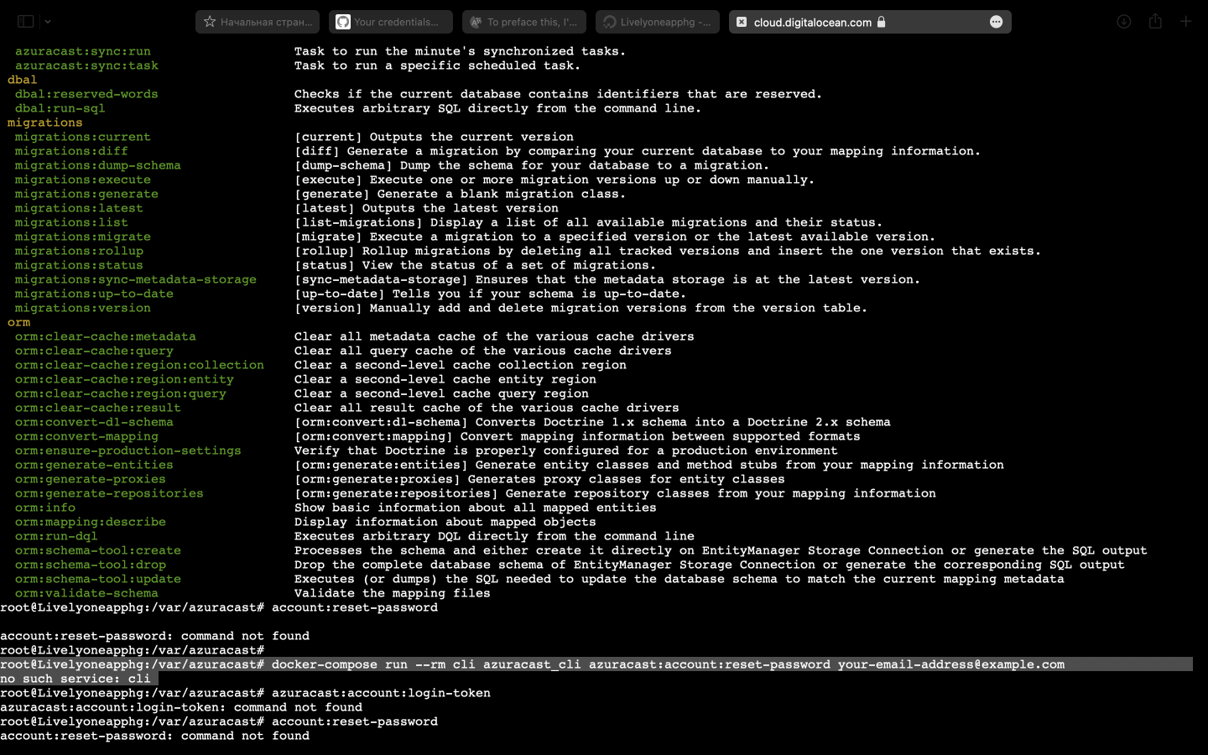Toggle the Safari sidebar icon
Screen dimensions: 1208x755
click(25, 22)
